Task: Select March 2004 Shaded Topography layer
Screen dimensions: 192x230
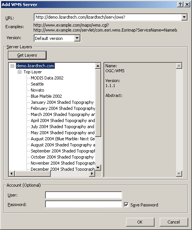Action: tap(63, 114)
